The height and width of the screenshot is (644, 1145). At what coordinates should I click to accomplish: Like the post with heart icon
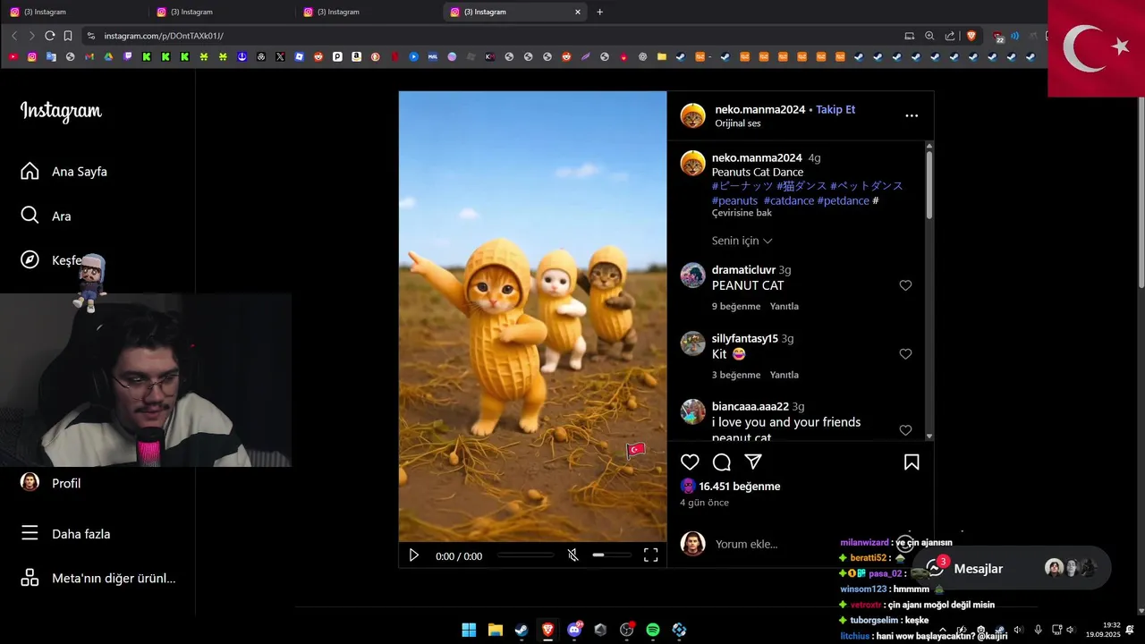tap(690, 462)
